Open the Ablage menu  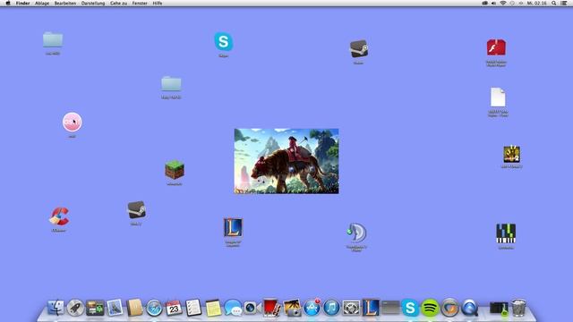tap(42, 3)
